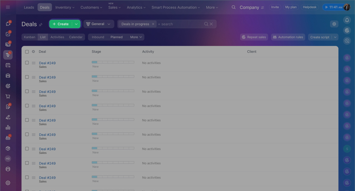The image size is (355, 191).
Task: Expand the Create button dropdown arrow
Action: click(76, 24)
